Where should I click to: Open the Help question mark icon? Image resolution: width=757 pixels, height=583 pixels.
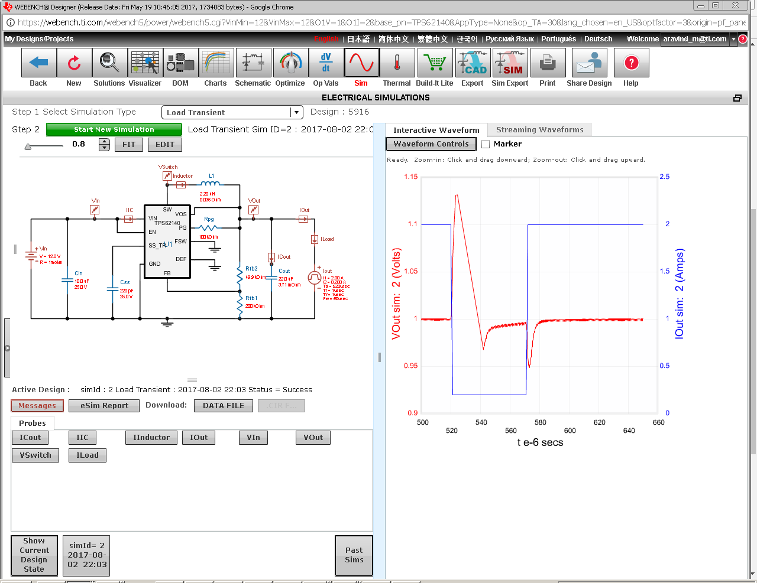tap(631, 63)
